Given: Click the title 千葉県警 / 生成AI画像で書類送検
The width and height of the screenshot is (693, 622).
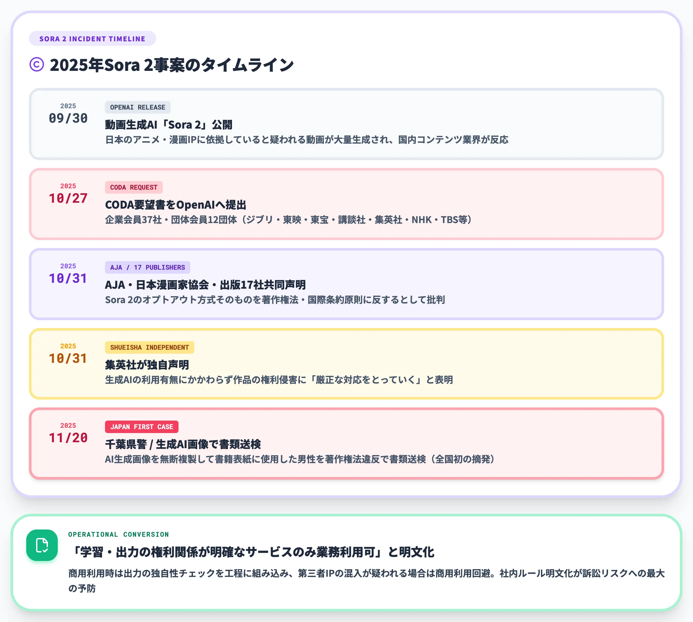Looking at the screenshot, I should [x=183, y=444].
